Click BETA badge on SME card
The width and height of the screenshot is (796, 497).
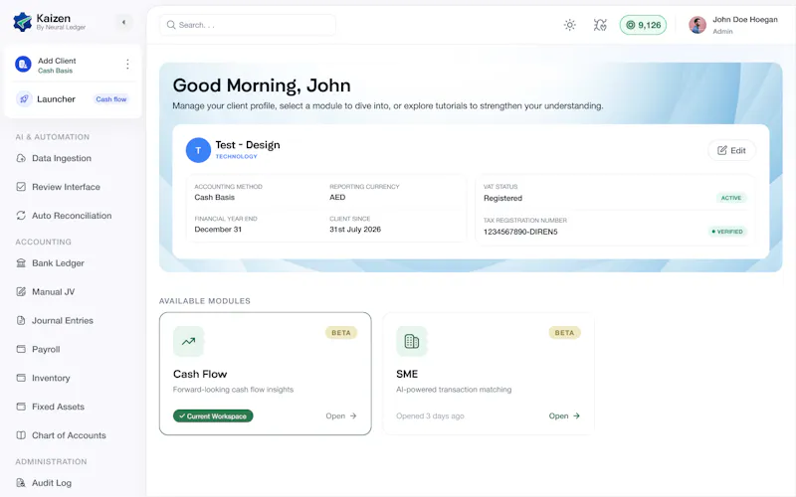click(x=564, y=333)
